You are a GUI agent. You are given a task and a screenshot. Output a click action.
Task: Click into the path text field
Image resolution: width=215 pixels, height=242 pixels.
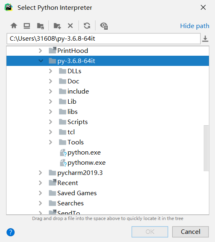tap(104, 39)
